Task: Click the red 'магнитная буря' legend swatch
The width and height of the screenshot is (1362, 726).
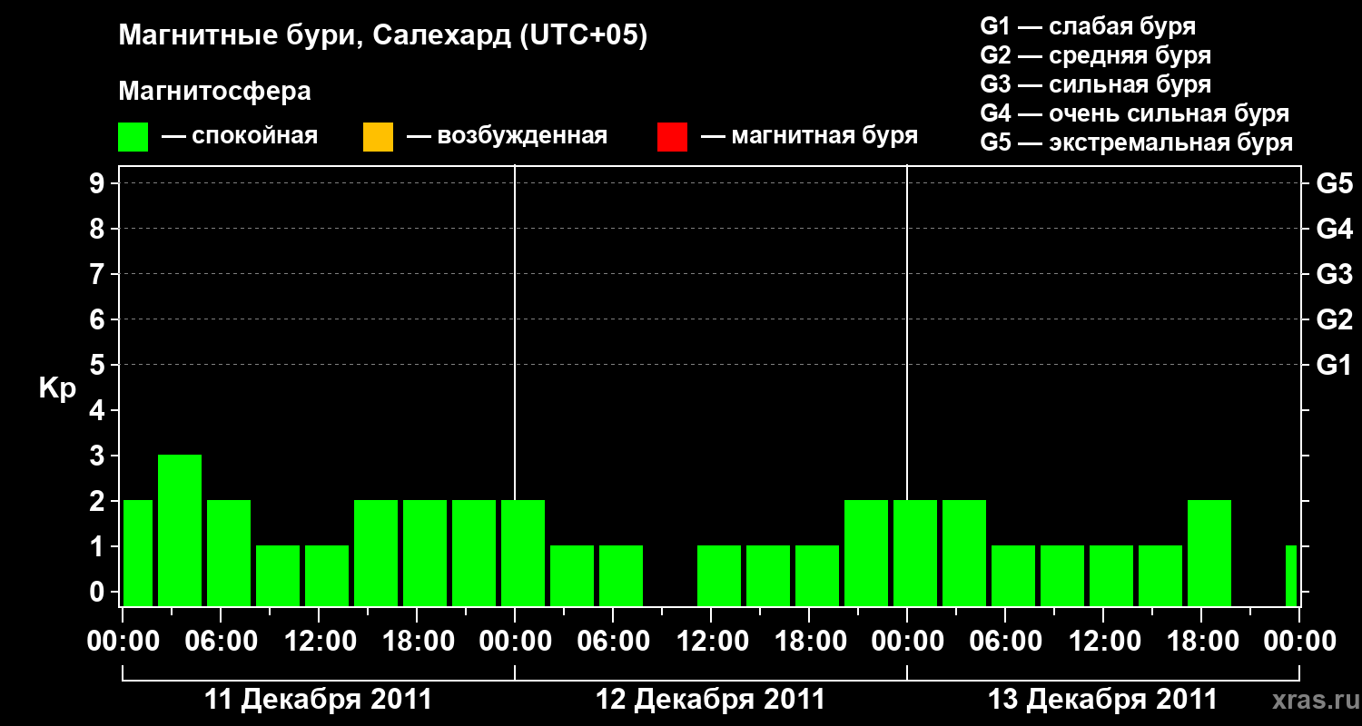Action: tap(672, 137)
